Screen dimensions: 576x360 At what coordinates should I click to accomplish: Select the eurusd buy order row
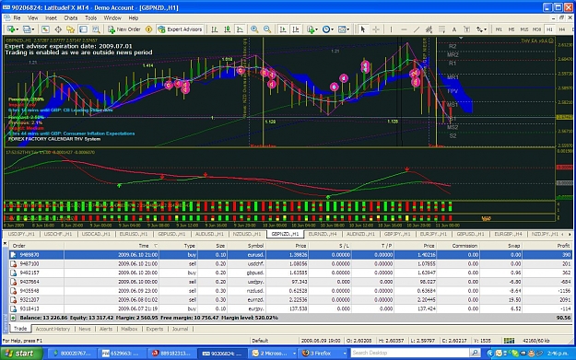coord(290,255)
